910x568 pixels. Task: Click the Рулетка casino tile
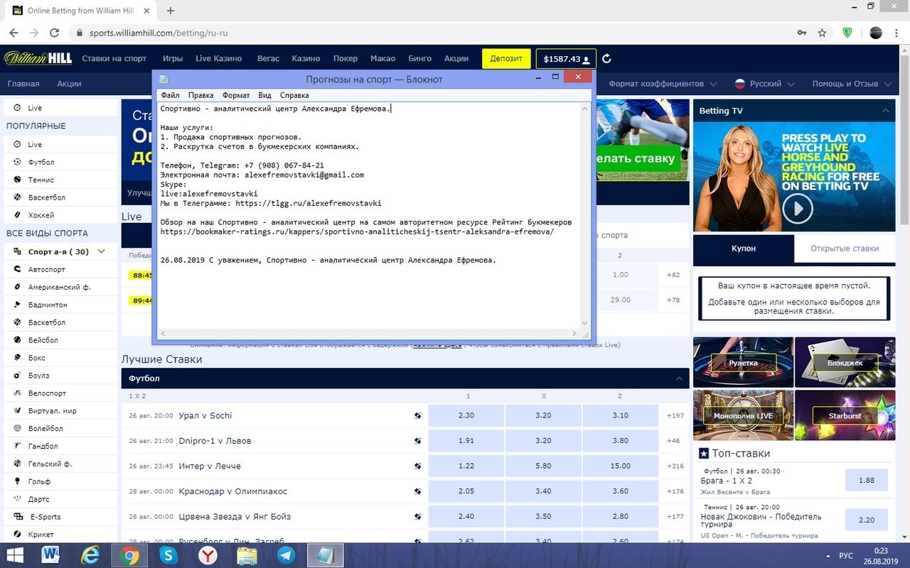(x=743, y=362)
